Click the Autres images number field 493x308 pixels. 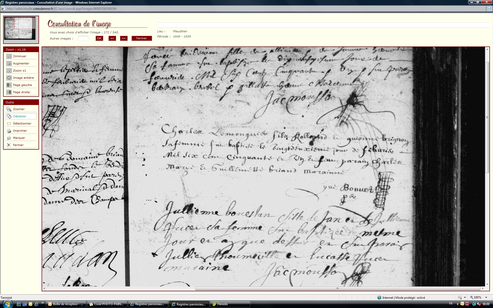pyautogui.click(x=83, y=38)
